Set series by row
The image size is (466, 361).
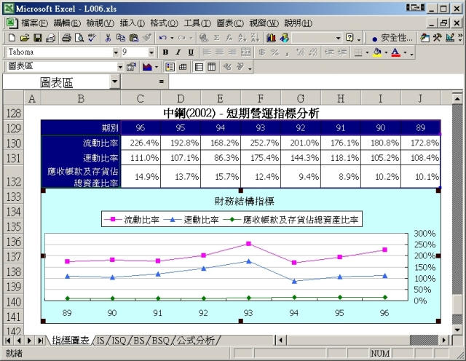[199, 67]
